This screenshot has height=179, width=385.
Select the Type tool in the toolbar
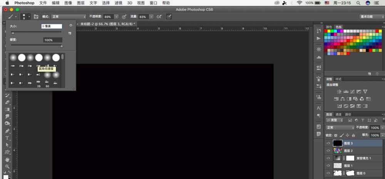[7, 138]
